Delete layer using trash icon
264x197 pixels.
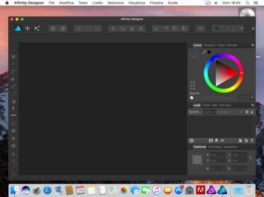tap(252, 141)
